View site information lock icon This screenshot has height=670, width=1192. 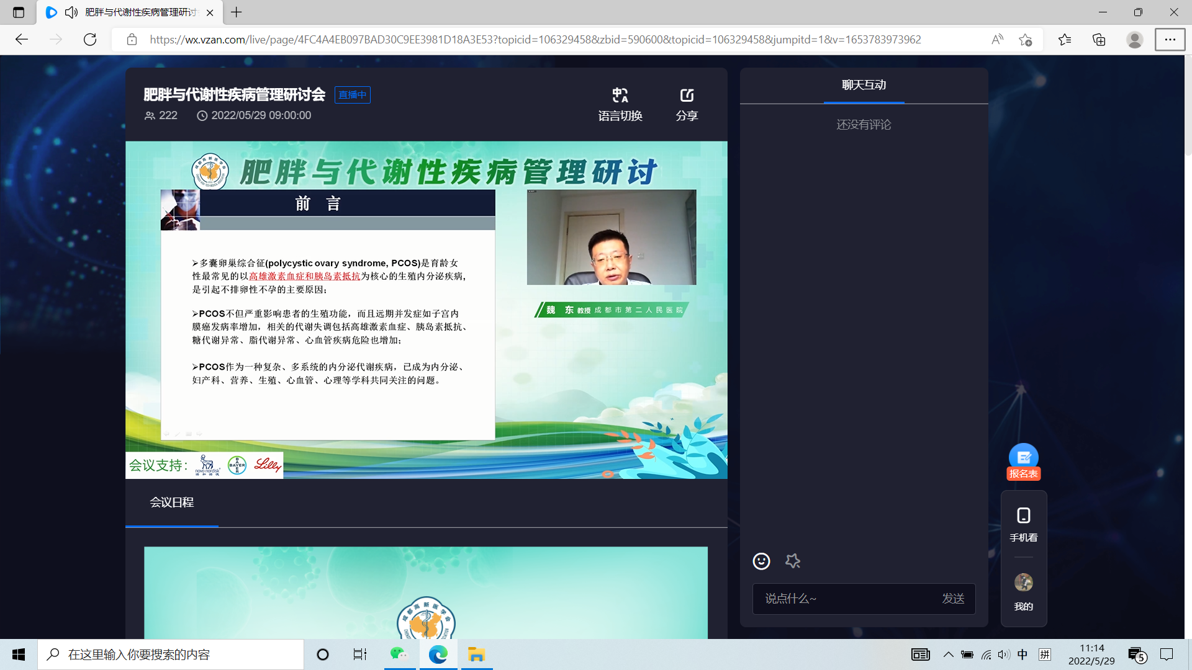(132, 40)
